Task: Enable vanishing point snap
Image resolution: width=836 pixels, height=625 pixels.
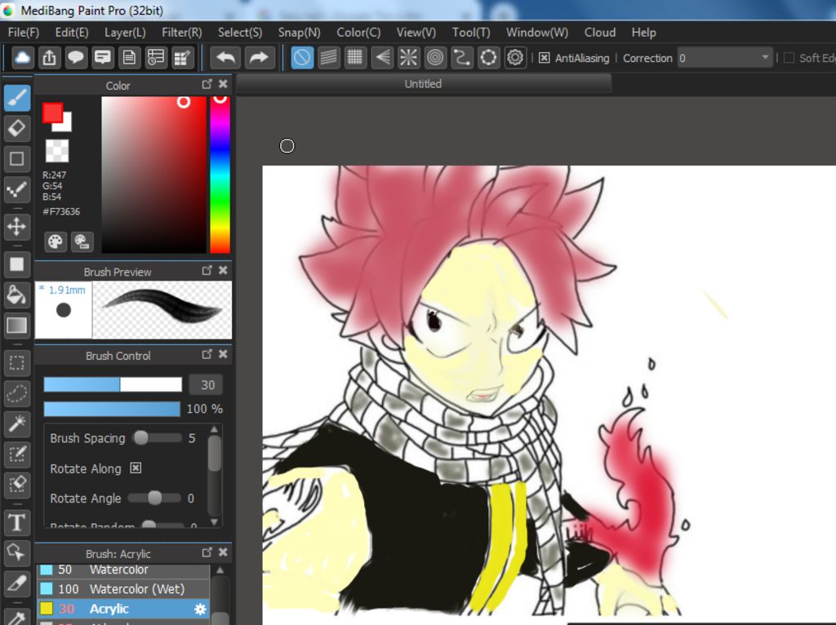Action: [382, 58]
